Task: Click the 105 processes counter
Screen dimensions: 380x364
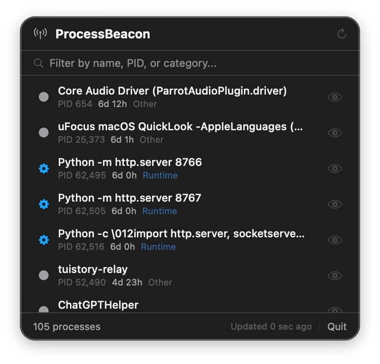Action: point(66,326)
